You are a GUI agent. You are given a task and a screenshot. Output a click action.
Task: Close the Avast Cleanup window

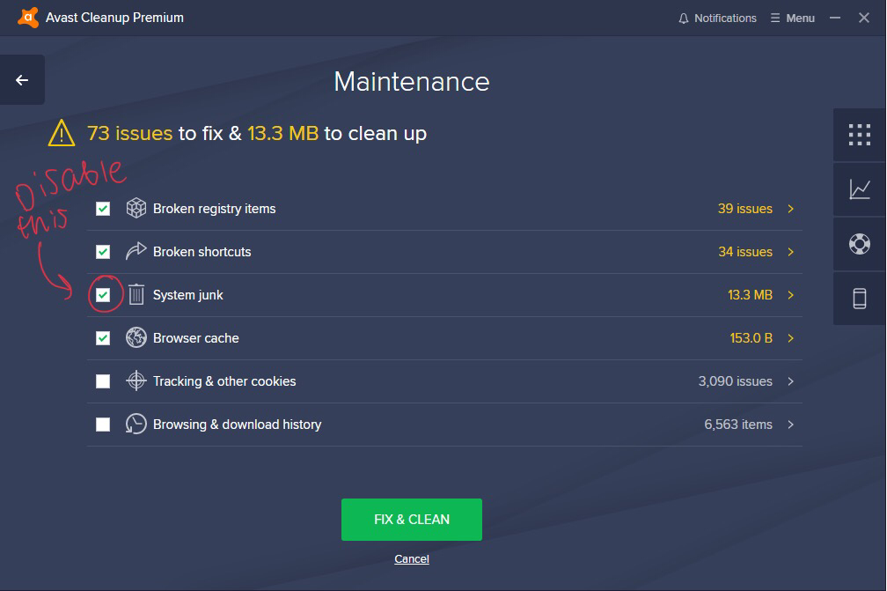pos(864,18)
